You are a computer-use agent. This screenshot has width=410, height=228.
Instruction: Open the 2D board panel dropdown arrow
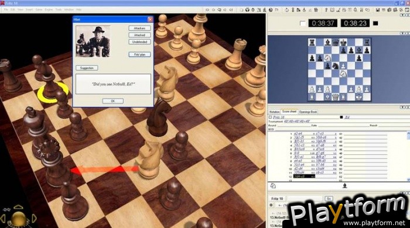402,33
